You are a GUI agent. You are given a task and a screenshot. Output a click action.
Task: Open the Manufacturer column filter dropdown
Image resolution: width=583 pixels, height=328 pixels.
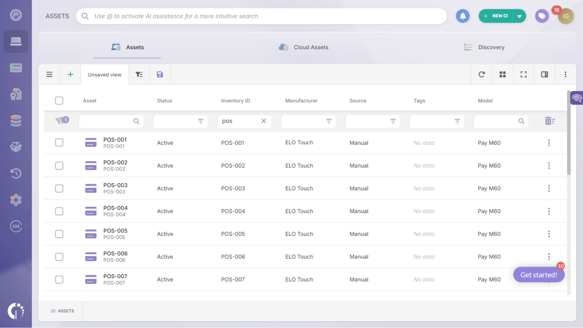click(329, 121)
